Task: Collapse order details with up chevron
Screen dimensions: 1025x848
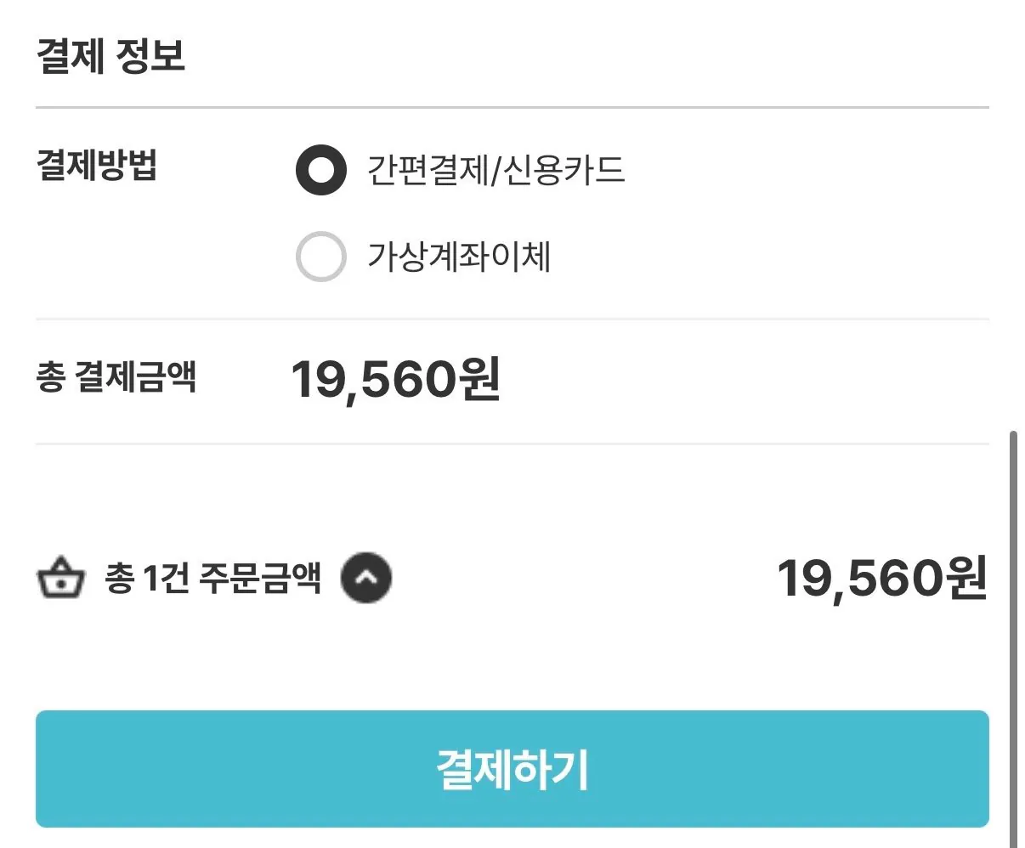Action: click(x=365, y=579)
